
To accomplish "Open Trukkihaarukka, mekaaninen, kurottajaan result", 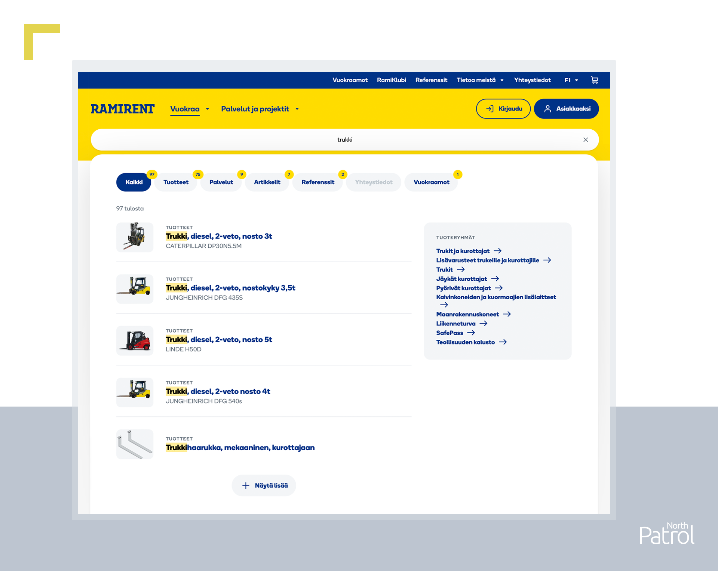I will pos(240,447).
